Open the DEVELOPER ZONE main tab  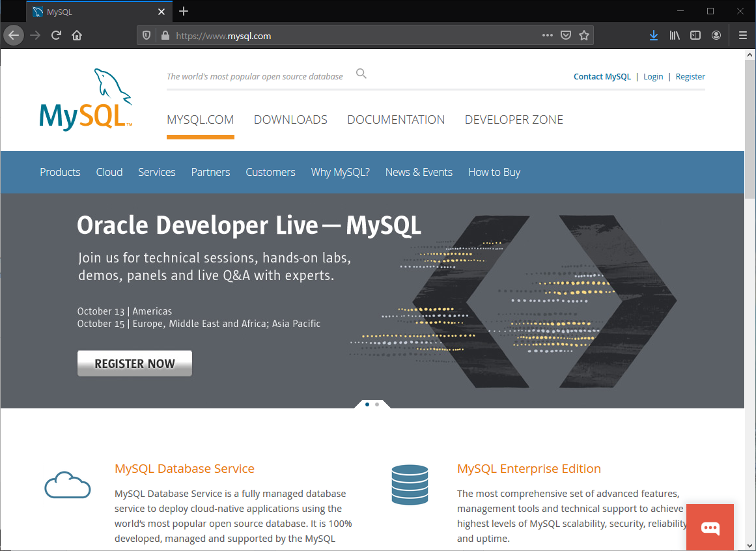(514, 120)
